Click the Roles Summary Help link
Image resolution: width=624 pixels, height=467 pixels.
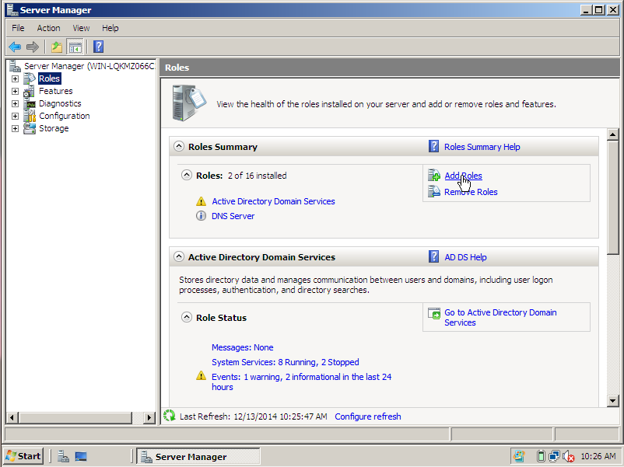(482, 147)
